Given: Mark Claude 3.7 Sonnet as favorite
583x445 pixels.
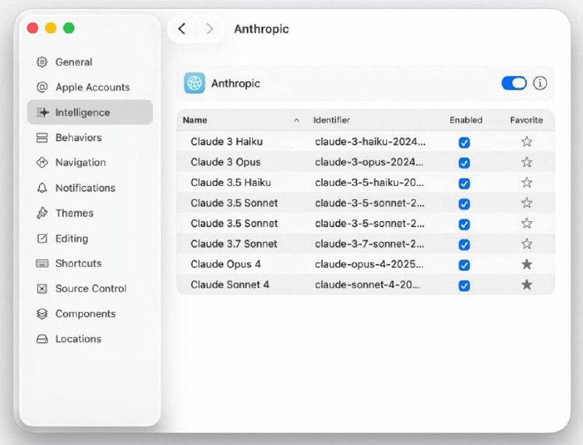Looking at the screenshot, I should (x=526, y=244).
